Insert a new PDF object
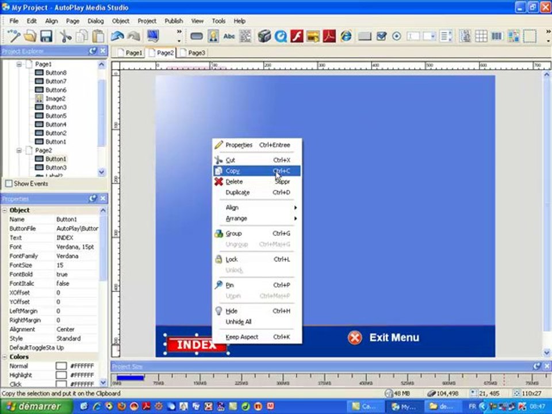The height and width of the screenshot is (414, 552). click(329, 36)
